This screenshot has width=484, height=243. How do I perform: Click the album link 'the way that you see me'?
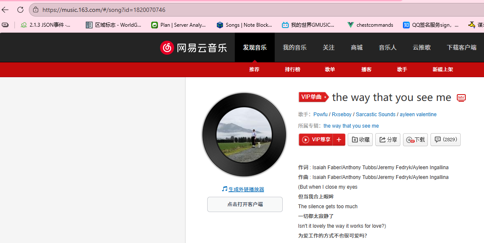[351, 126]
